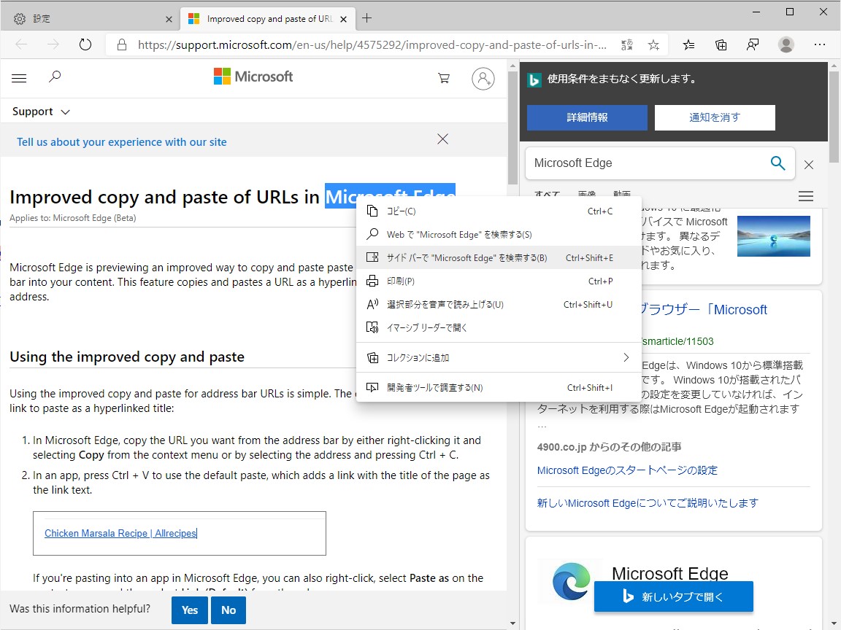Close the 設定 tab
Viewport: 841px width, 630px height.
tap(169, 19)
